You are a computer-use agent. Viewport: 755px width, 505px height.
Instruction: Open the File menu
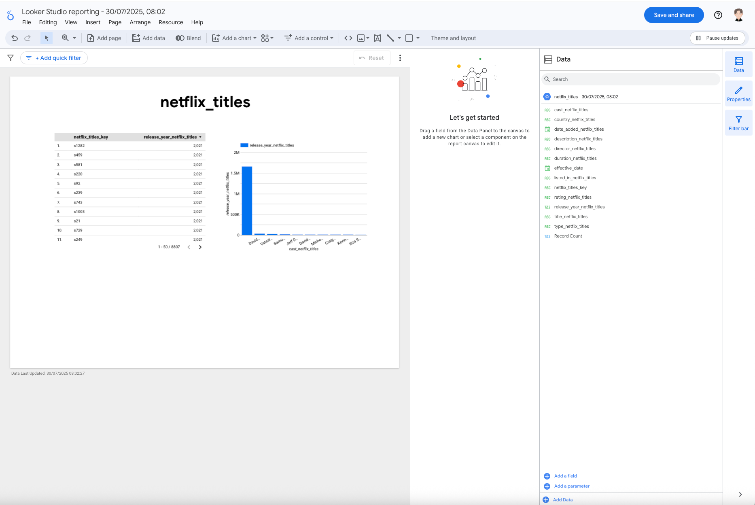tap(27, 22)
